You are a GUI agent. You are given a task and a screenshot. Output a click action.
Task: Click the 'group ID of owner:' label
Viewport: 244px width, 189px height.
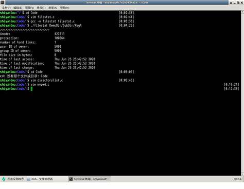pos(15,51)
